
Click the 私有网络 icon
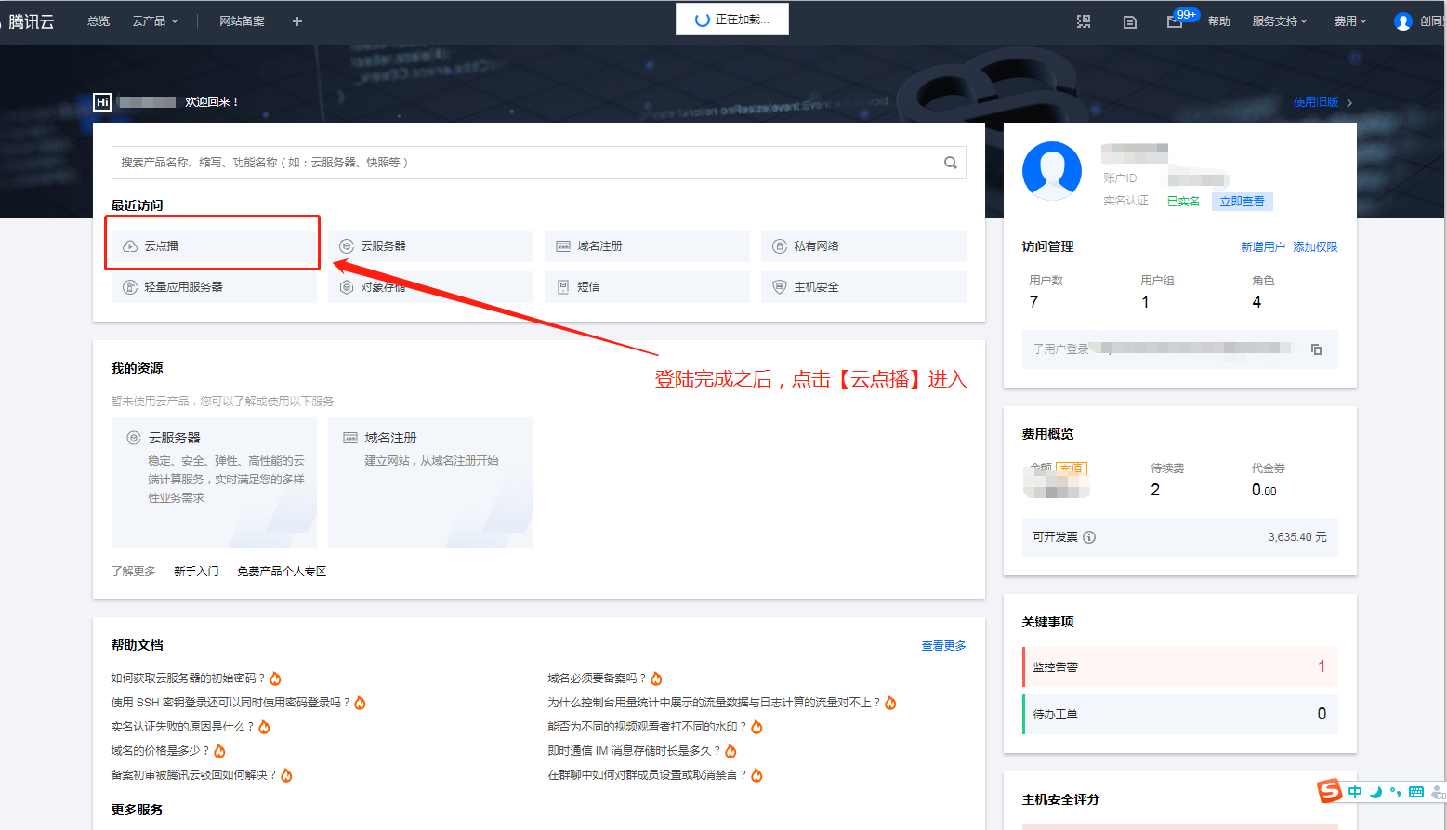[x=780, y=246]
